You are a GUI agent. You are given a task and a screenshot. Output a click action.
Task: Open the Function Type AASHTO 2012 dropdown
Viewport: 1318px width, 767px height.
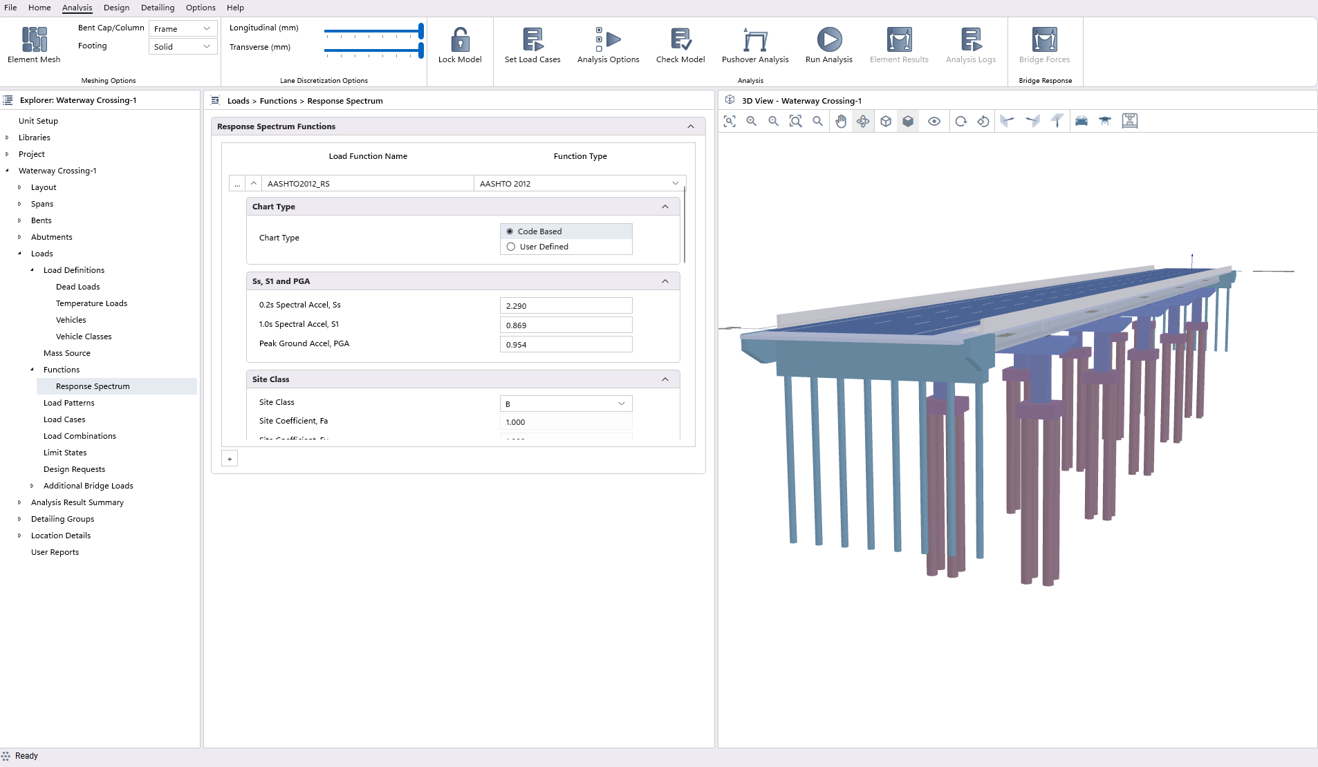(x=579, y=184)
